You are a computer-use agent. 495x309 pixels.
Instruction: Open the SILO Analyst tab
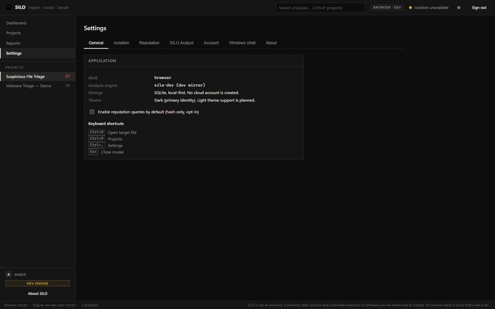tap(182, 43)
